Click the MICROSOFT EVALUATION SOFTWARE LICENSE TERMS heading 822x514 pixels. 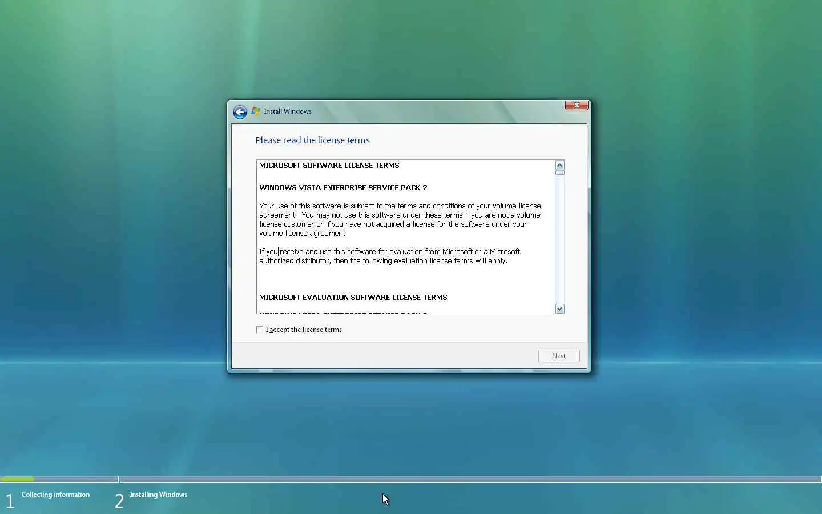(353, 297)
